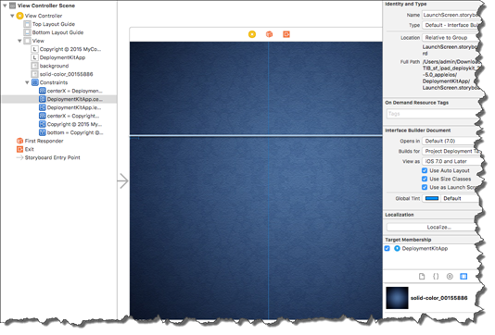Viewport: 495px width, 335px height.
Task: Click the orange Exit icon in outline
Action: pos(19,150)
